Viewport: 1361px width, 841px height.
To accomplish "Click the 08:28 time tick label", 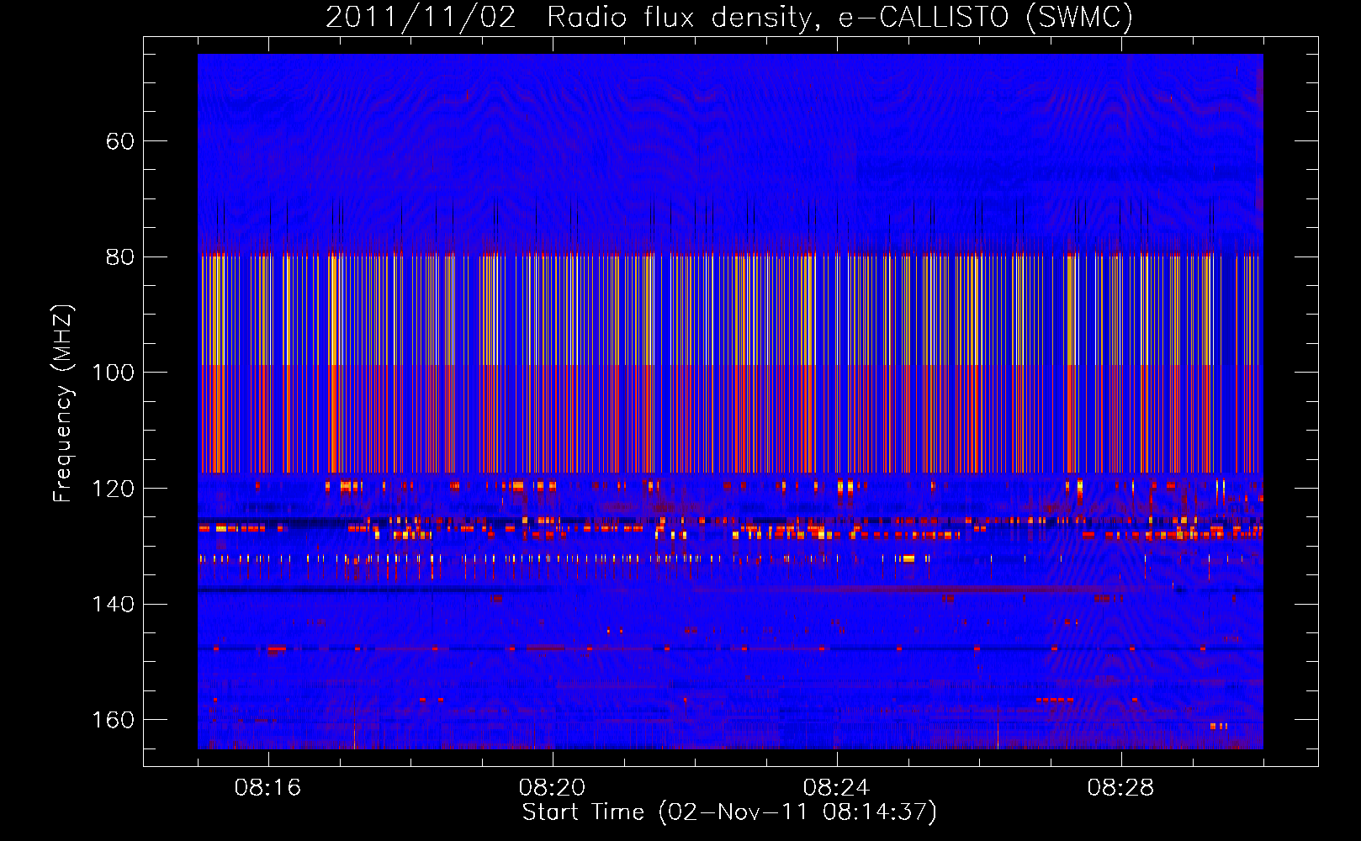I will (1120, 788).
